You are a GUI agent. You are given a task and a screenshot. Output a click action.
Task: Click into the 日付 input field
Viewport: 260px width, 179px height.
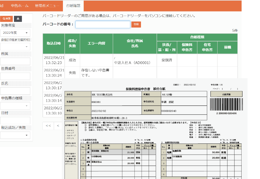(15, 121)
